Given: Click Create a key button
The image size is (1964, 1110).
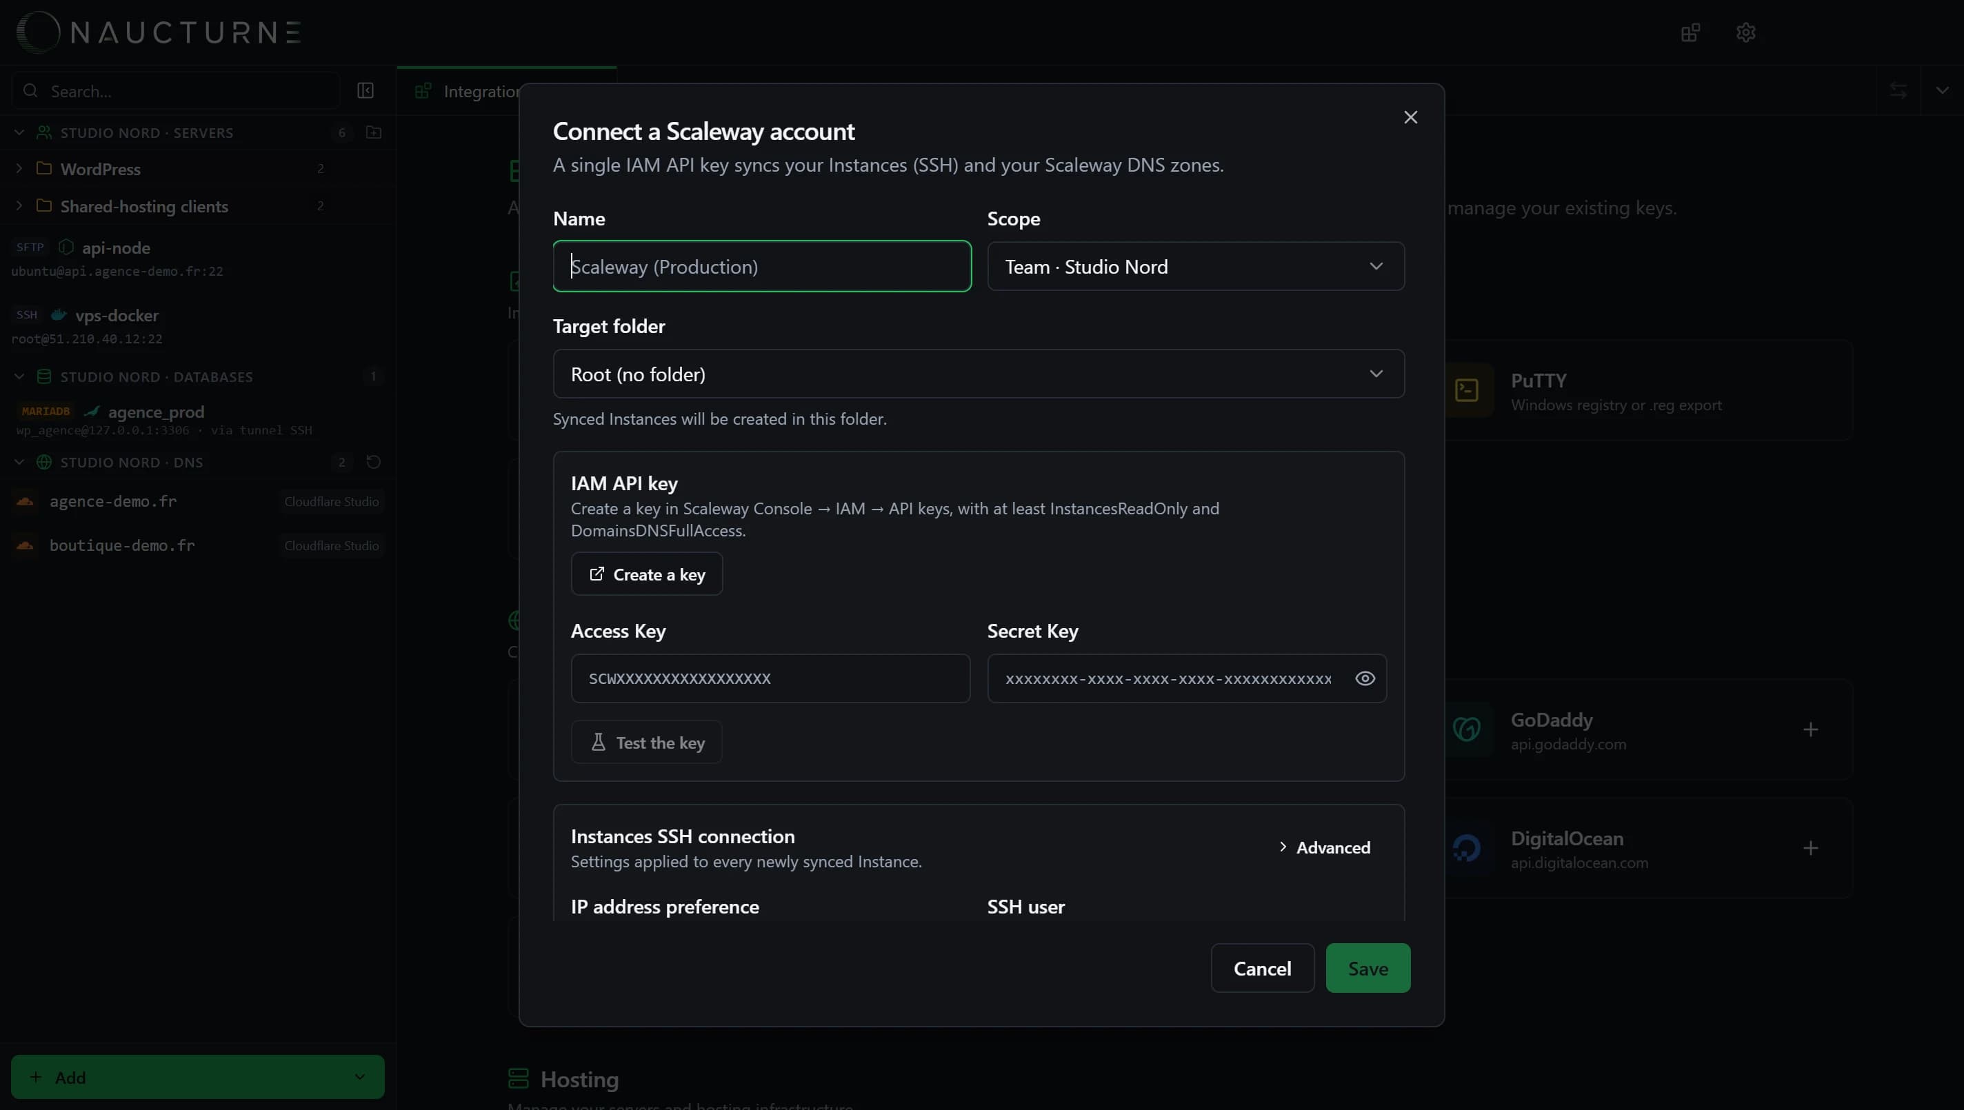Looking at the screenshot, I should click(647, 574).
